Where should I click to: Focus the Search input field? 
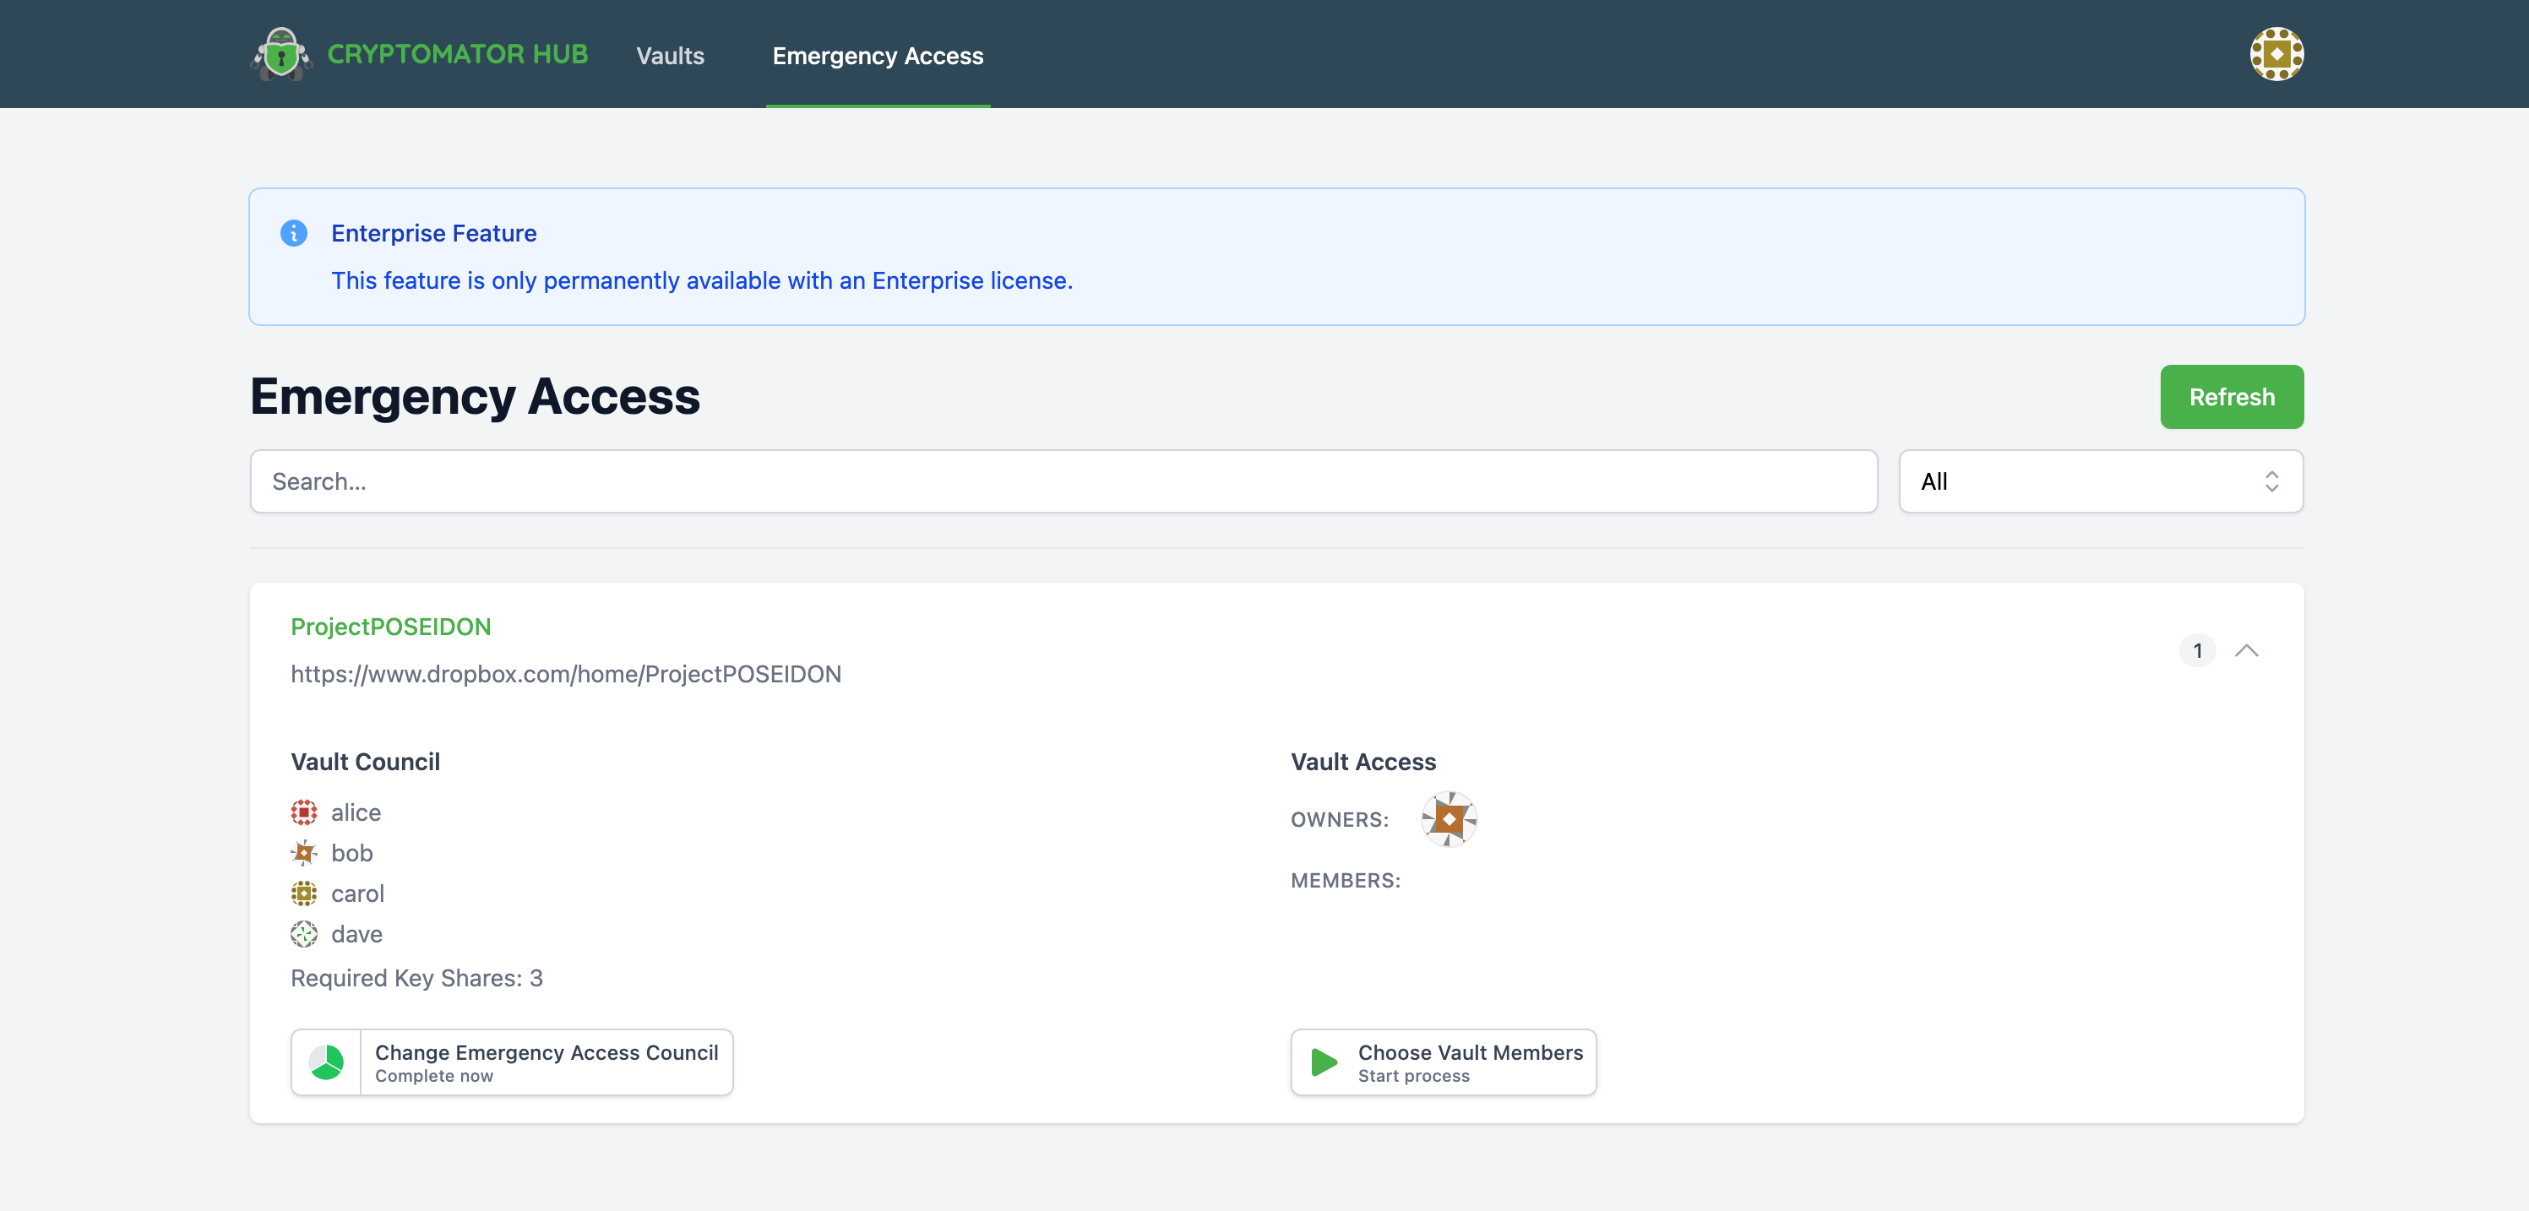(x=1063, y=482)
